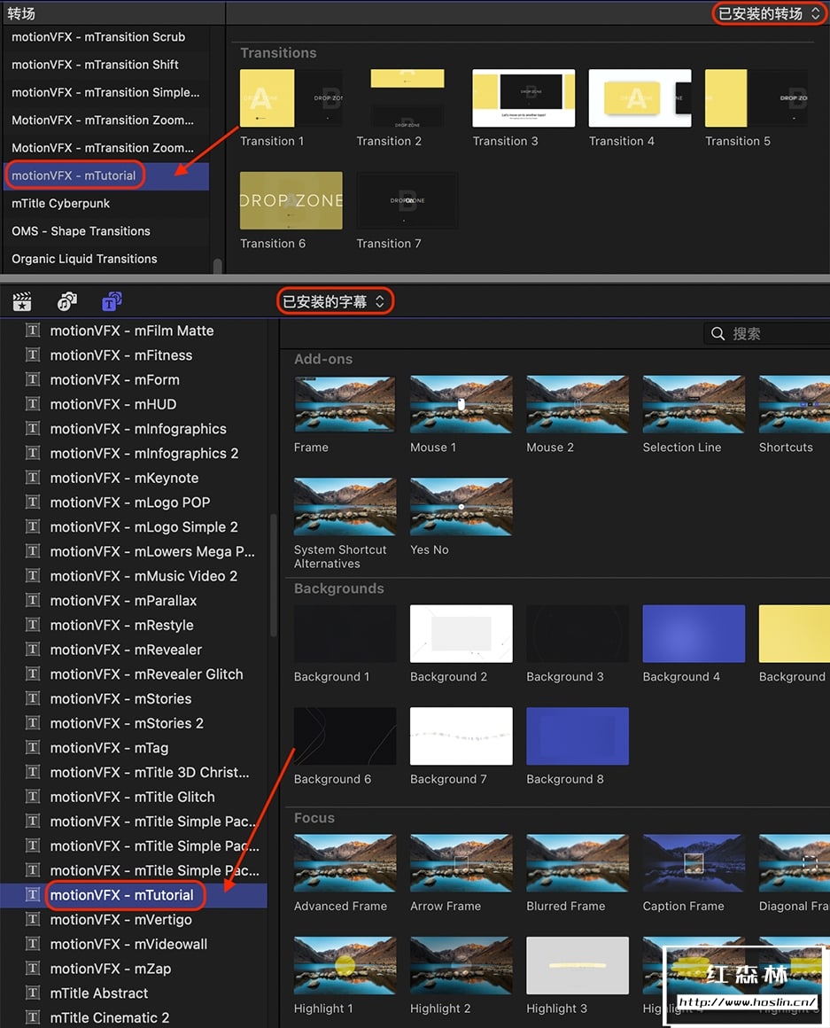This screenshot has width=830, height=1028.
Task: Click title icon beside mTitle Abstract
Action: pyautogui.click(x=32, y=993)
